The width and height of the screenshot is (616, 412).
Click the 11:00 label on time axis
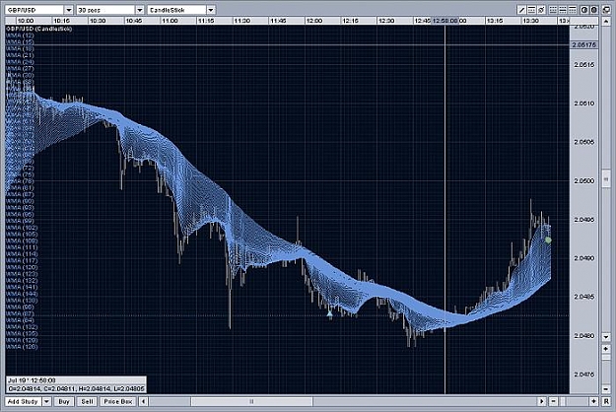tap(170, 21)
